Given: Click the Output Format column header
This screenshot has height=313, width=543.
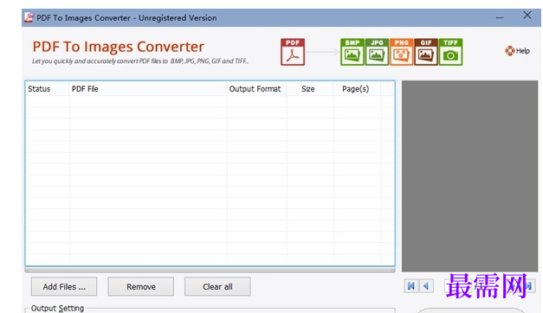Looking at the screenshot, I should (x=256, y=89).
